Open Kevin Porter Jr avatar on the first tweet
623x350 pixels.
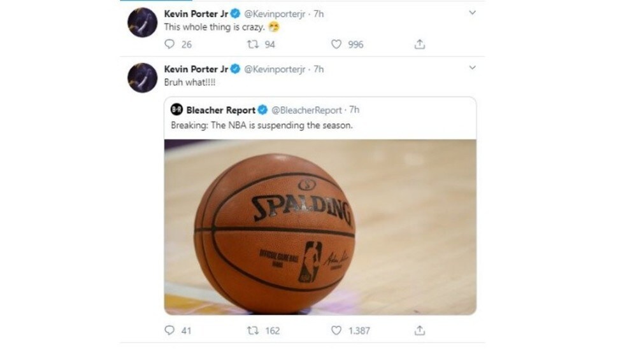(142, 23)
